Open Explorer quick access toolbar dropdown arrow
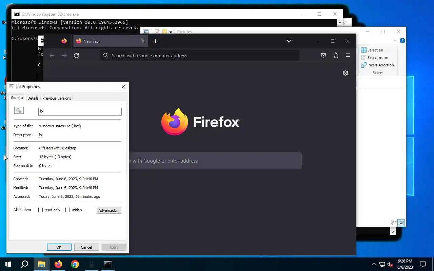 click(x=171, y=32)
